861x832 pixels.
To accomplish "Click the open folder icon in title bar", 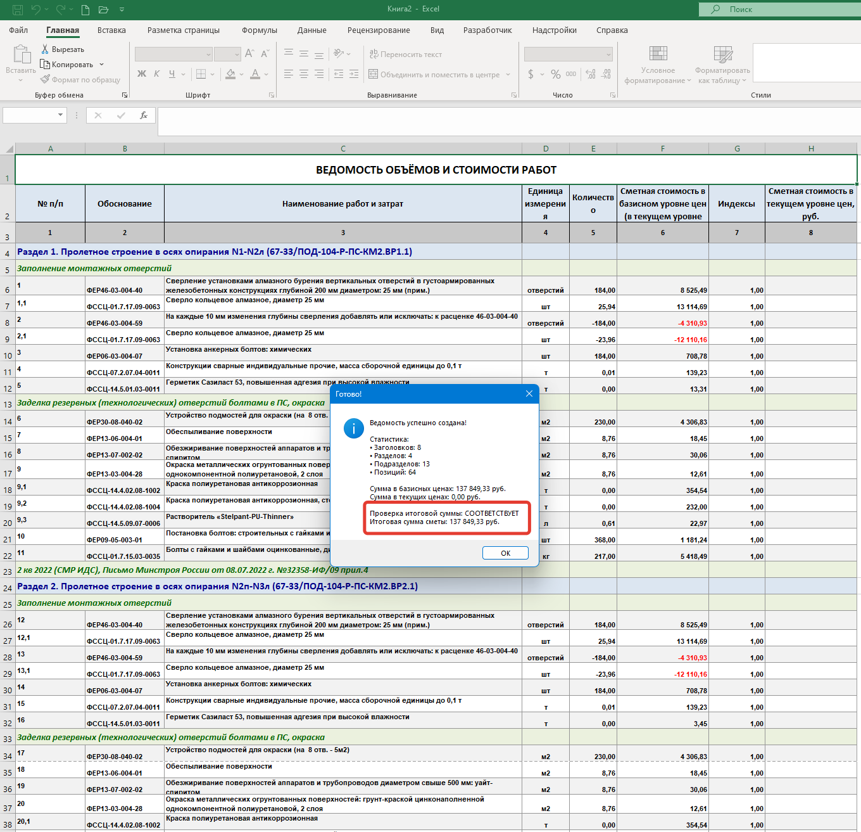I will 103,10.
